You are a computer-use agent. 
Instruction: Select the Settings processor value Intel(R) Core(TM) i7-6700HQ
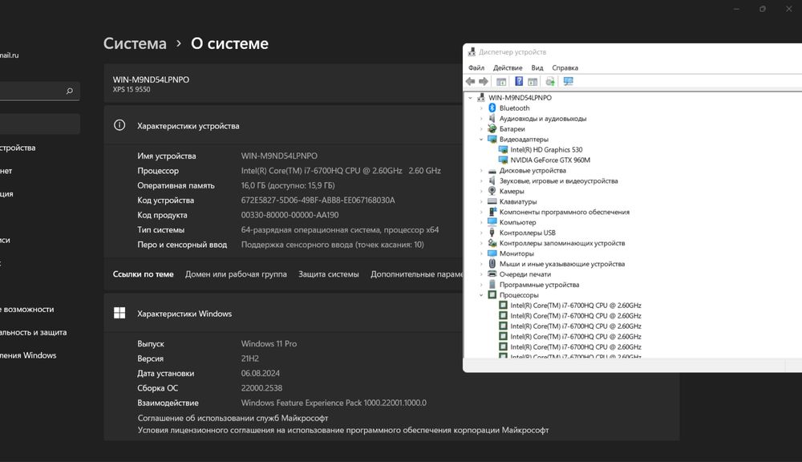tap(341, 170)
